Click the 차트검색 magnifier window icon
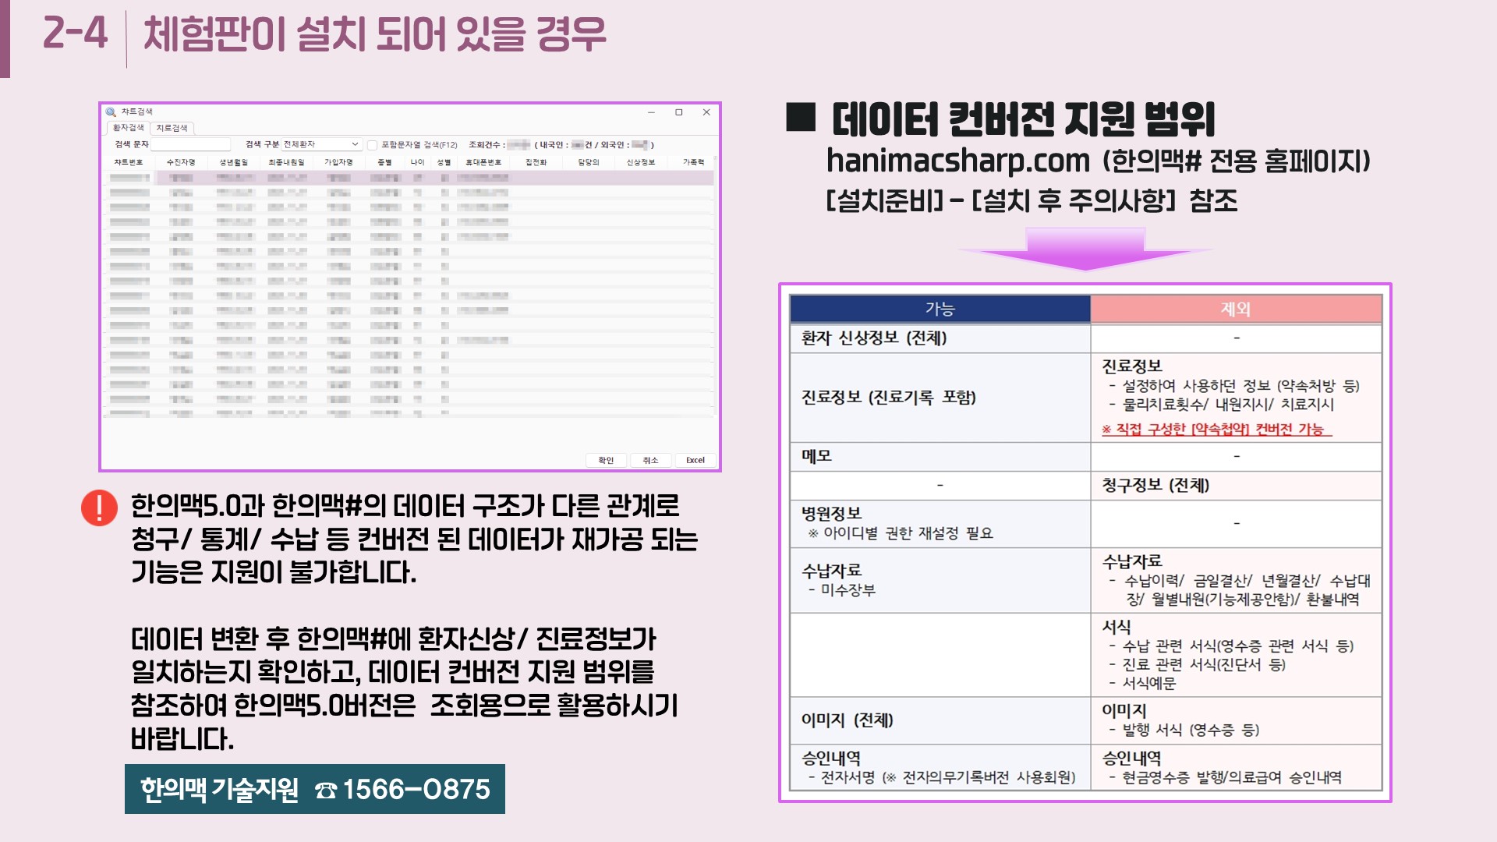The width and height of the screenshot is (1497, 842). (x=111, y=112)
